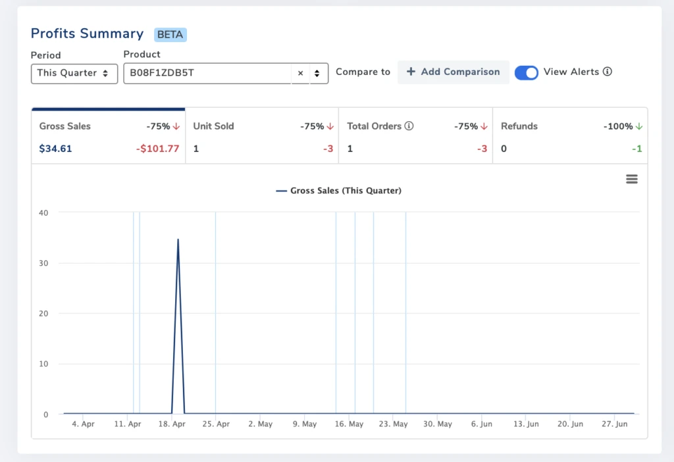The height and width of the screenshot is (462, 674).
Task: Click the Add Comparison button
Action: coord(453,72)
